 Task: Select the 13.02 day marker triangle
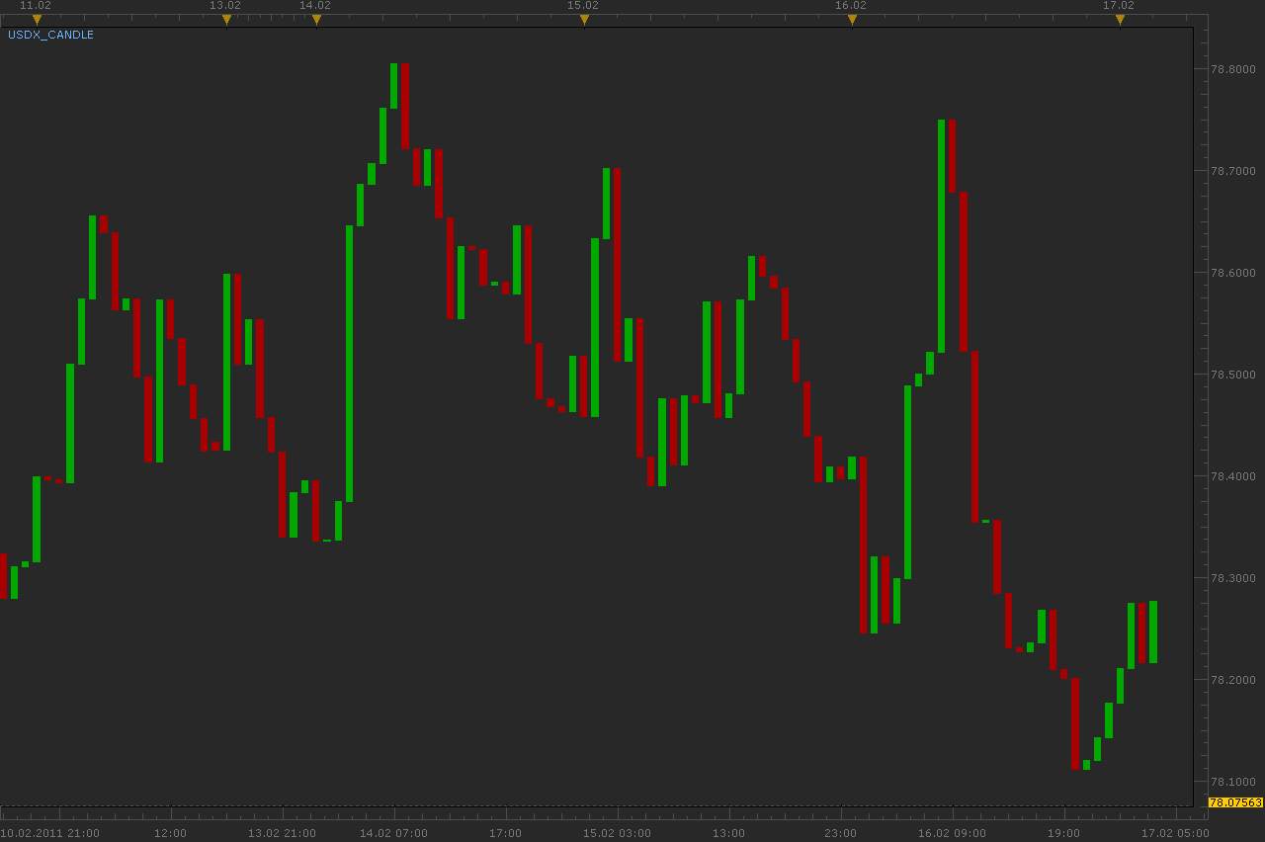pos(226,20)
